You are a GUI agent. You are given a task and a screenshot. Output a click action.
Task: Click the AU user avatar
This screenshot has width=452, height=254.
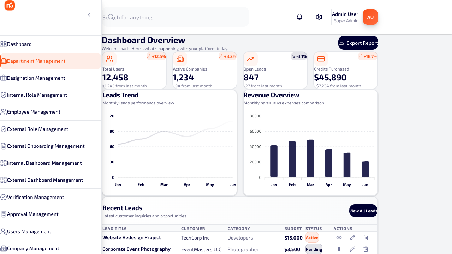point(370,17)
